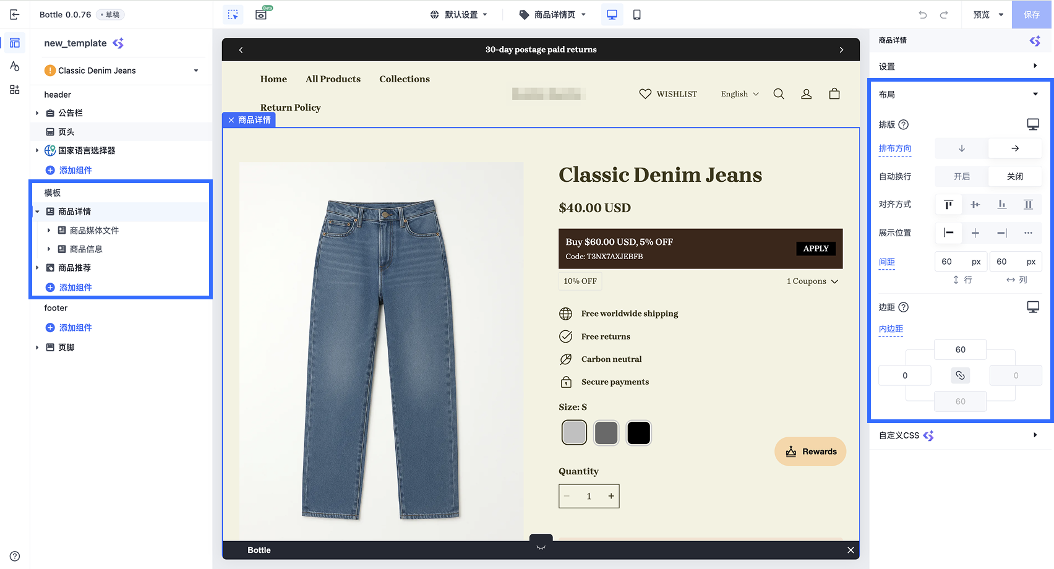
Task: Select top alignment icon for 对齐方式
Action: point(948,205)
